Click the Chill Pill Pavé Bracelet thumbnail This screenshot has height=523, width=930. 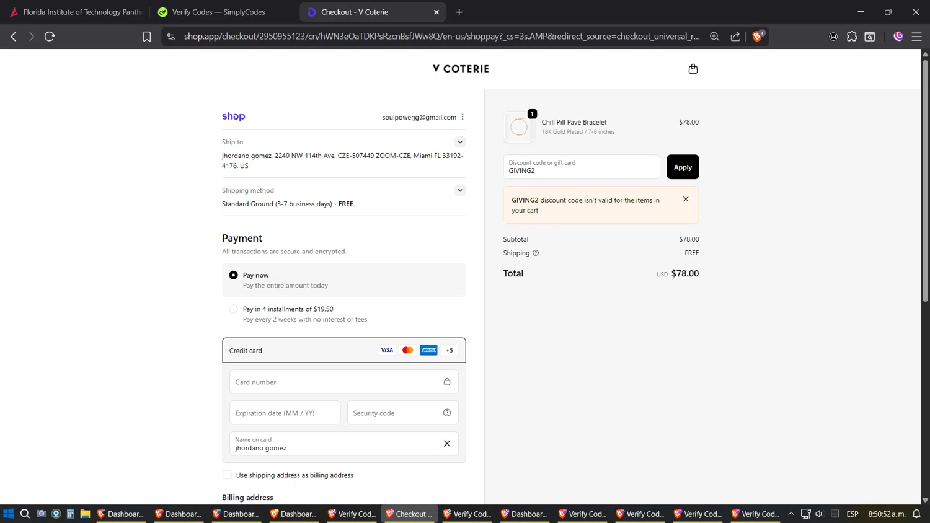coord(519,127)
